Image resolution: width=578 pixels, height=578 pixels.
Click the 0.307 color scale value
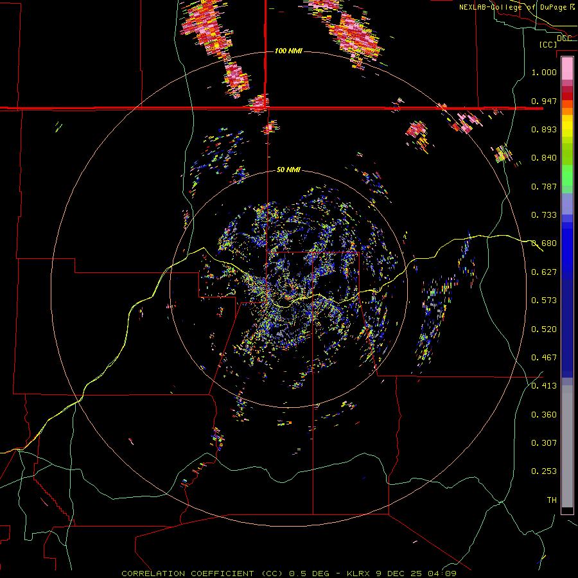[544, 443]
